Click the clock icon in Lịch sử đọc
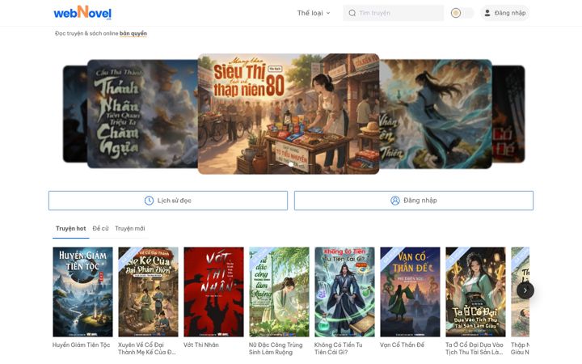Image resolution: width=582 pixels, height=364 pixels. point(149,201)
